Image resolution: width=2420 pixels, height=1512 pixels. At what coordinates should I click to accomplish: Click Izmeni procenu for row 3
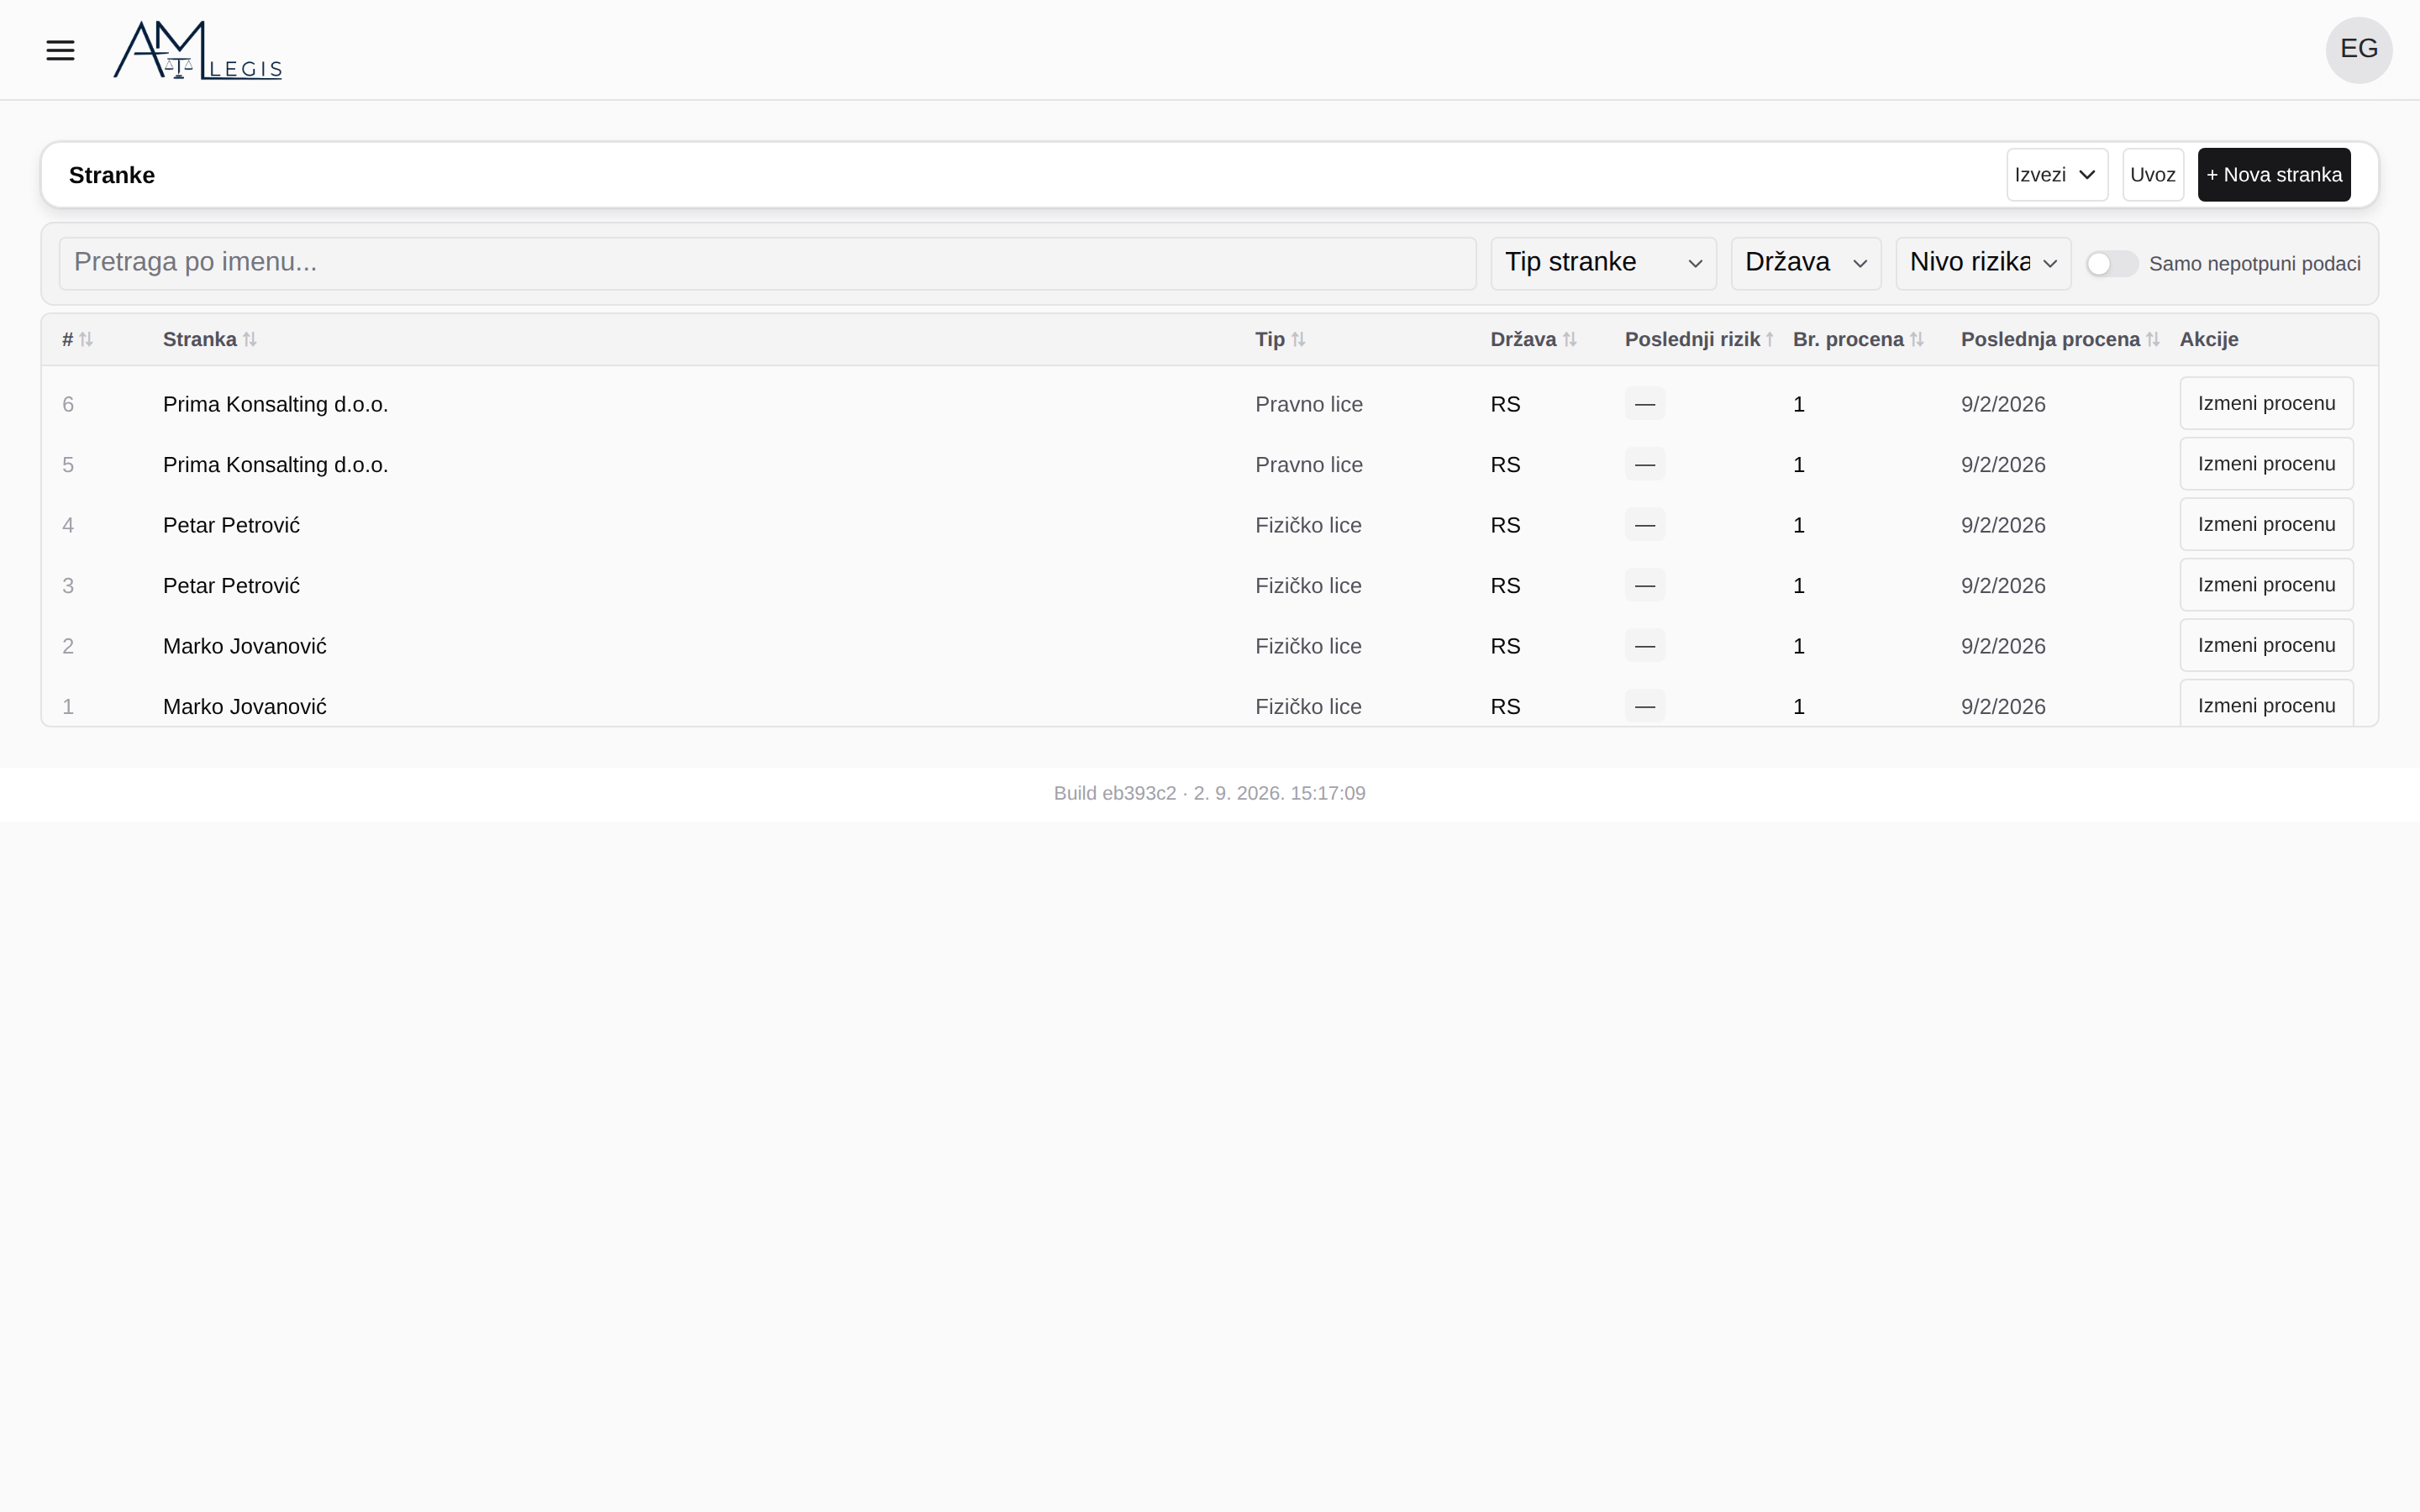click(x=2266, y=585)
